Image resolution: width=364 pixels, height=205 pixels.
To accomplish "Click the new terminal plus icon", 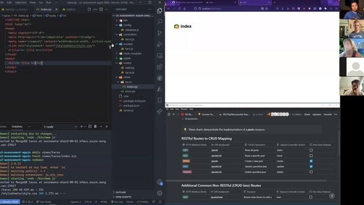I will pos(81,126).
